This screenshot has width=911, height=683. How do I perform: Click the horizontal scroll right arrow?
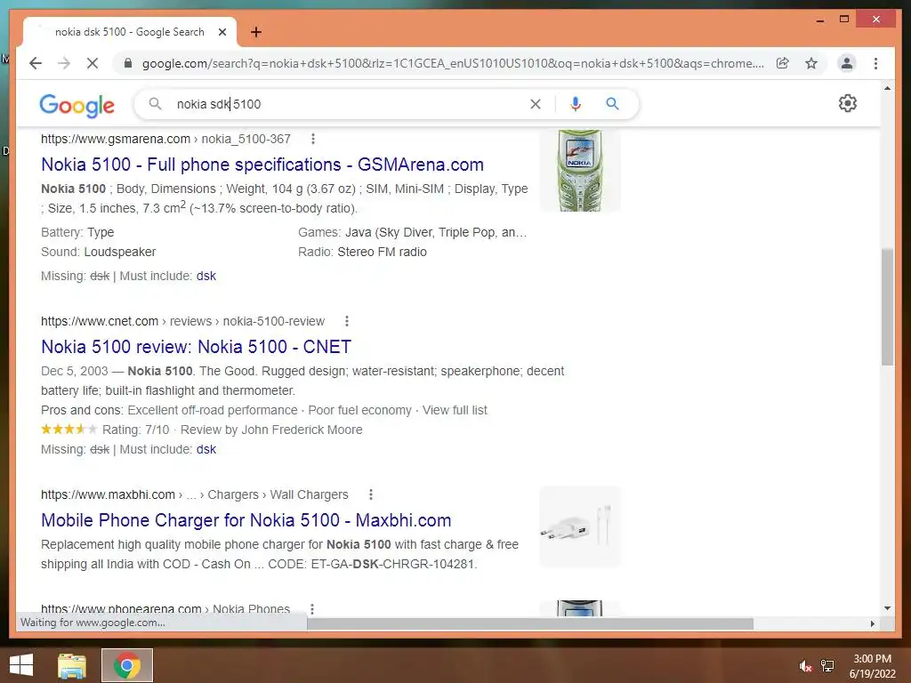[x=872, y=623]
